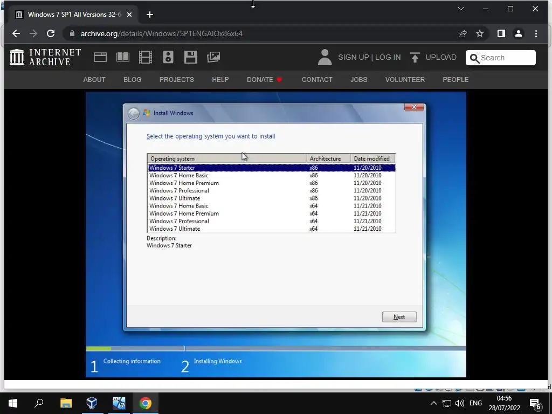Open the Audio speaker icon
This screenshot has width=552, height=414.
[168, 57]
